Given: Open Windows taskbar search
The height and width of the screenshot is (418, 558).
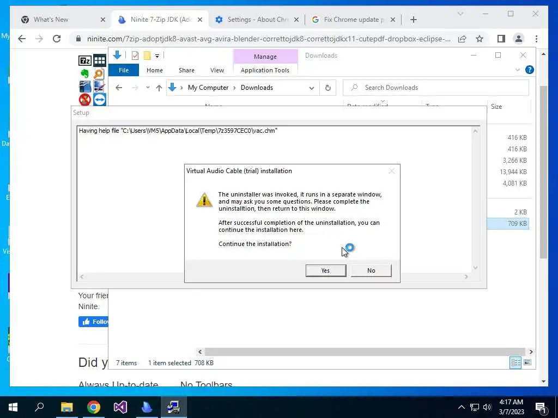Looking at the screenshot, I should [39, 407].
